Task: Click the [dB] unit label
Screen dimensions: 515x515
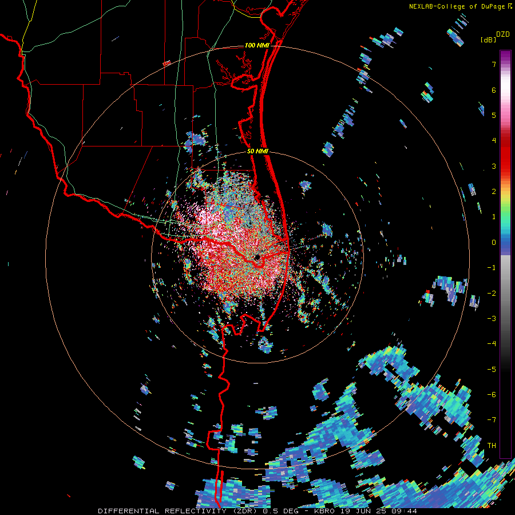Action: pyautogui.click(x=489, y=39)
